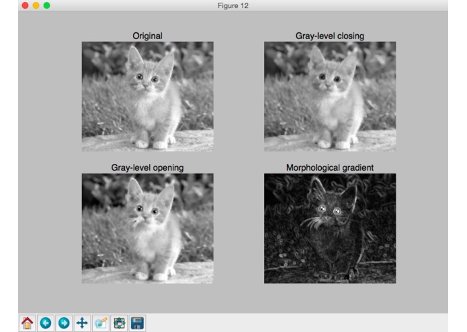
Task: Click the 'Morphological gradient' subplot title
Action: pyautogui.click(x=330, y=167)
